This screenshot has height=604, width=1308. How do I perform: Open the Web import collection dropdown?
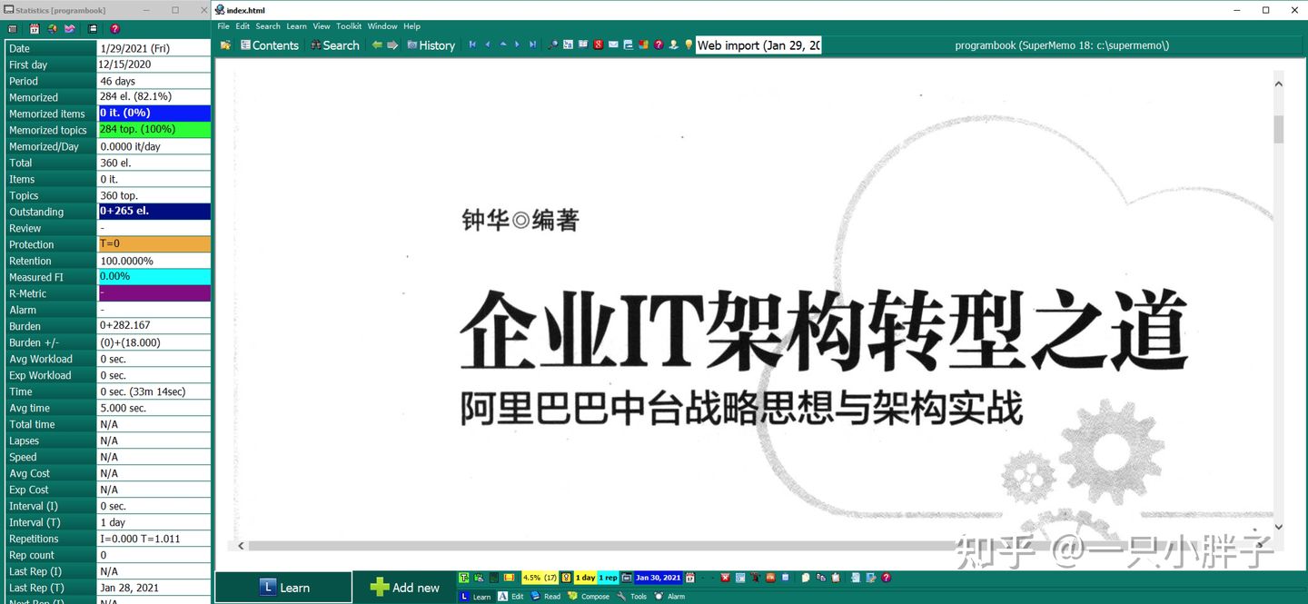tap(758, 45)
